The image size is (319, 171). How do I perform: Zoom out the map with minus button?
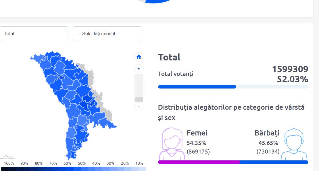pos(139,107)
